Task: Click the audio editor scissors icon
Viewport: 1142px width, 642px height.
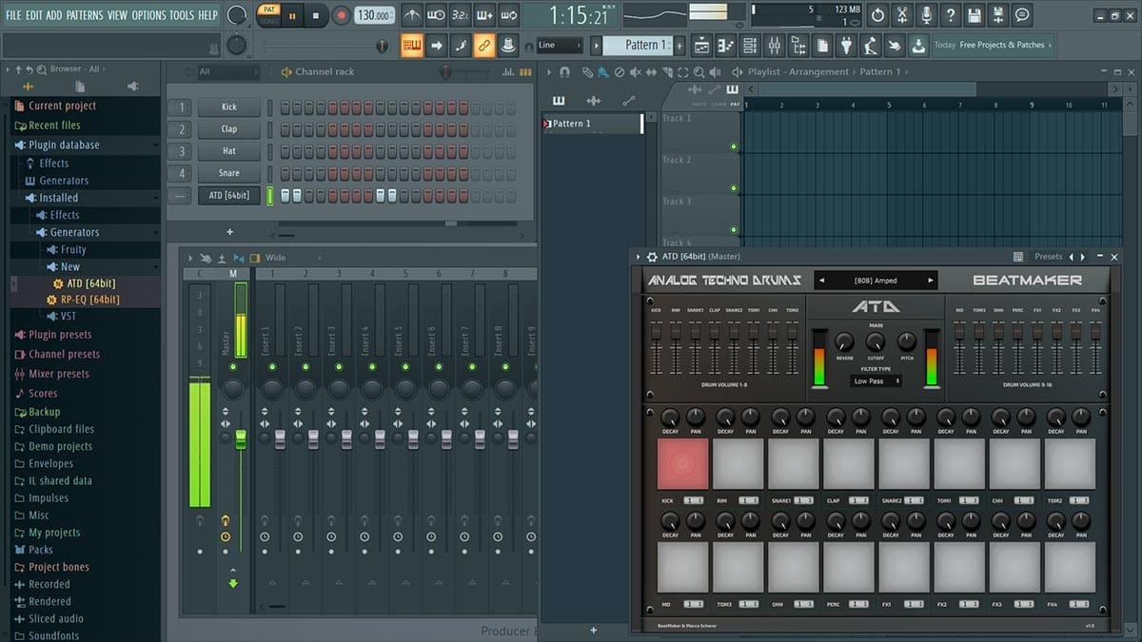Action: pyautogui.click(x=902, y=15)
